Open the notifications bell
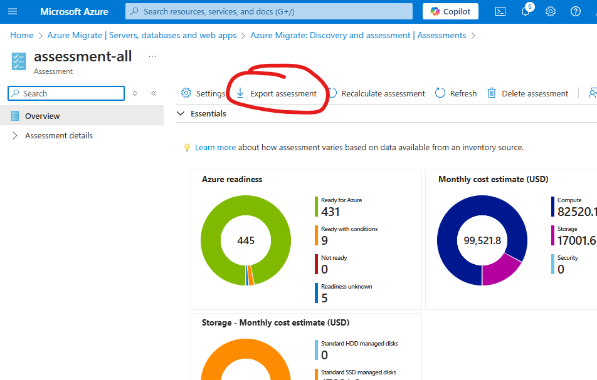Screen dimensions: 597x380 [x=526, y=11]
